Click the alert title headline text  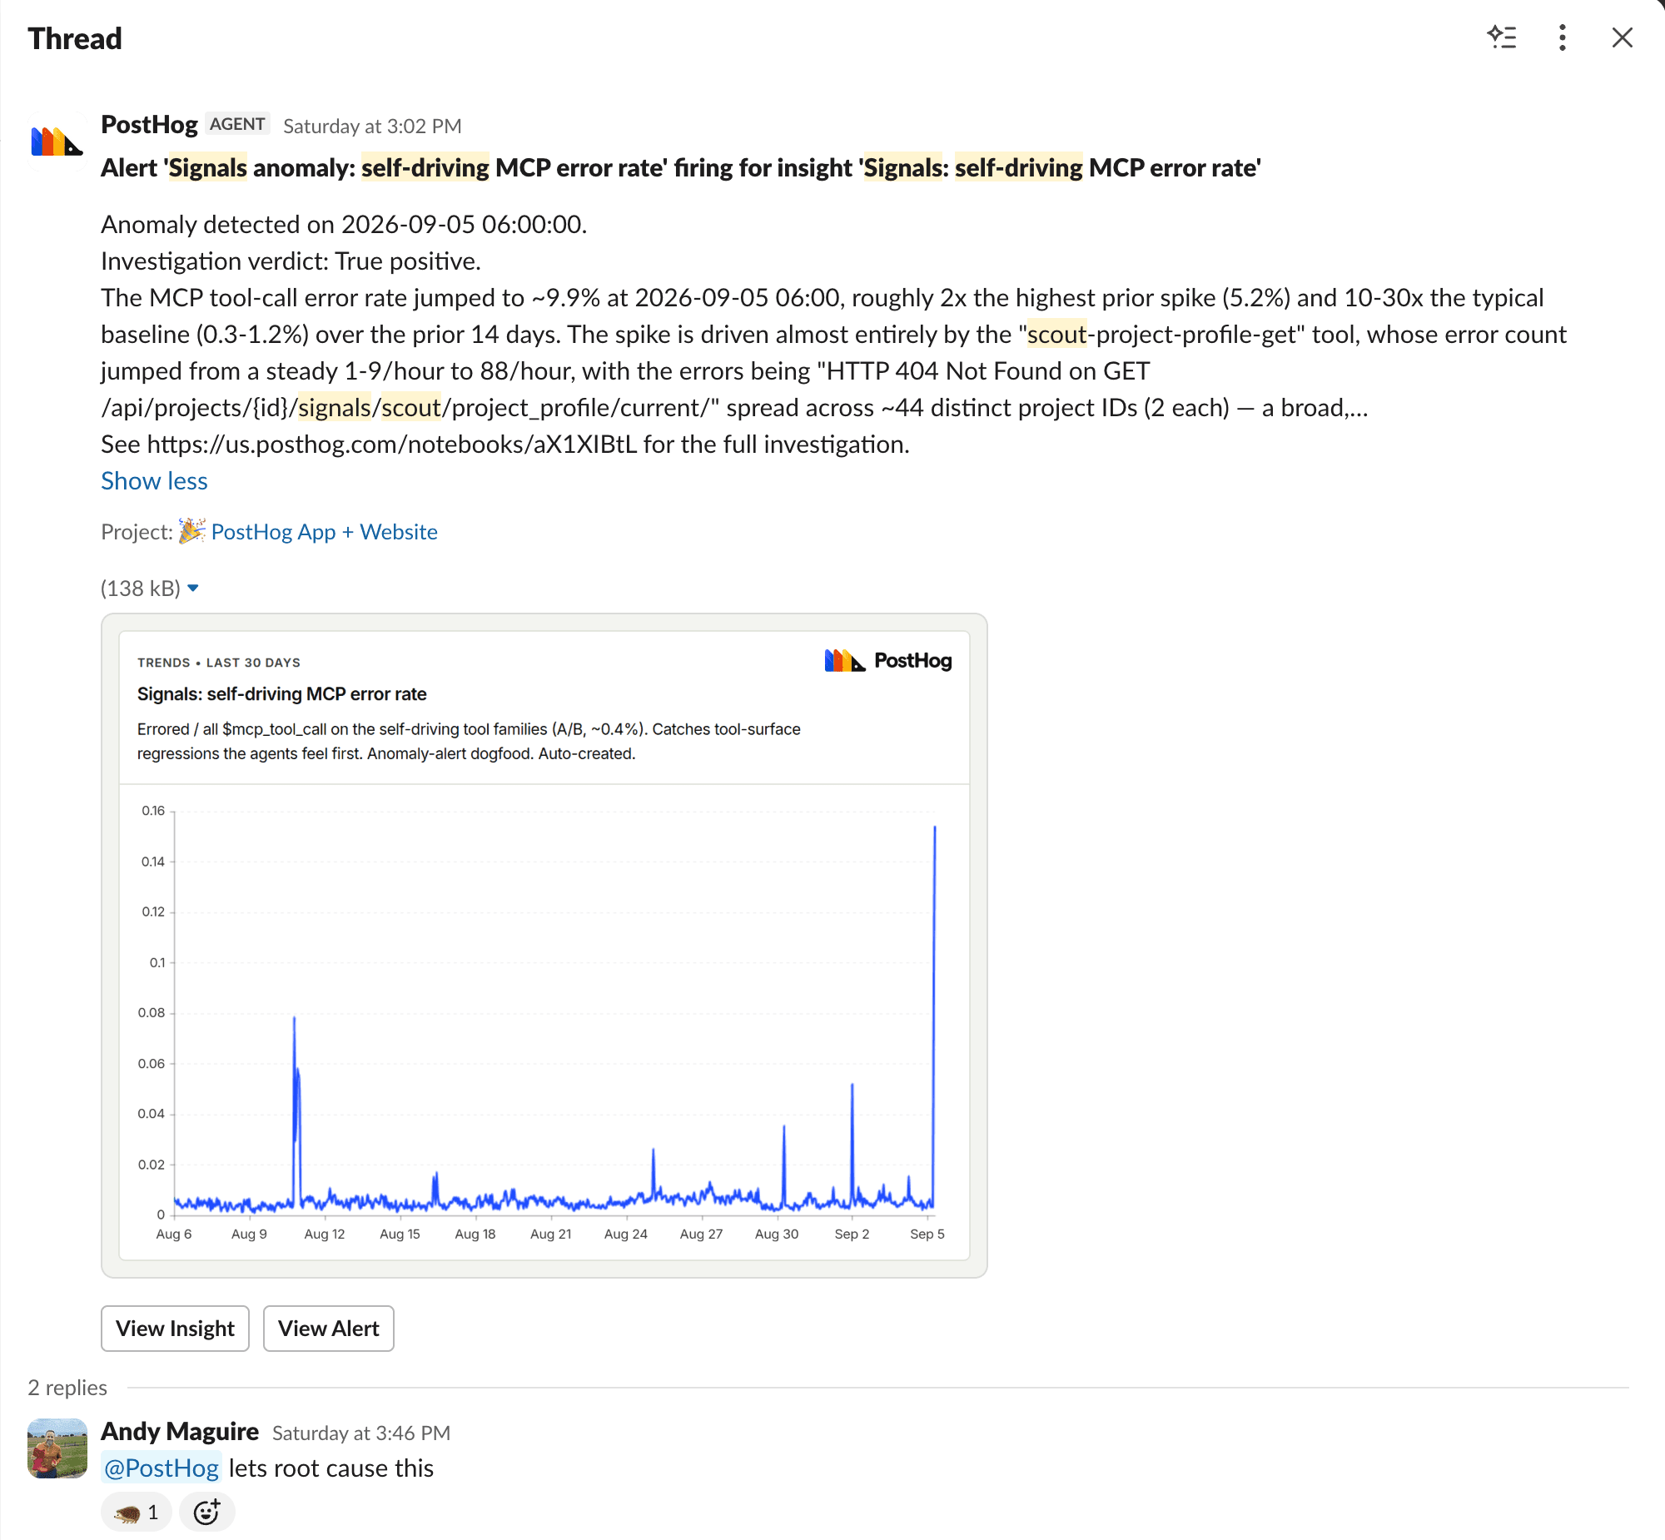pos(681,167)
